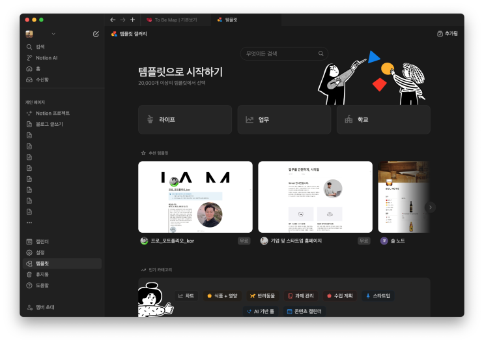Open 수신함 inbox
Image resolution: width=484 pixels, height=343 pixels.
pos(62,80)
